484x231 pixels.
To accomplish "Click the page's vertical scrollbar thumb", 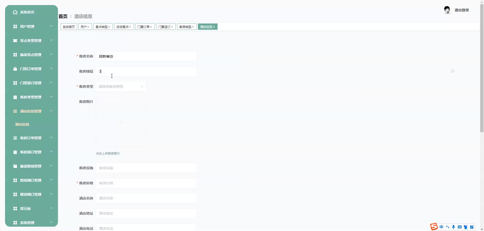I will click(482, 68).
